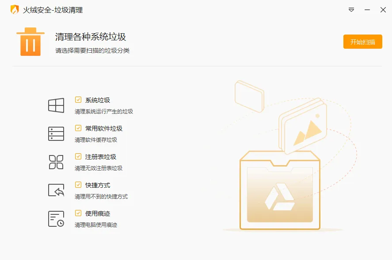Click the shortcut arrow icon
The height and width of the screenshot is (260, 392).
(56, 190)
